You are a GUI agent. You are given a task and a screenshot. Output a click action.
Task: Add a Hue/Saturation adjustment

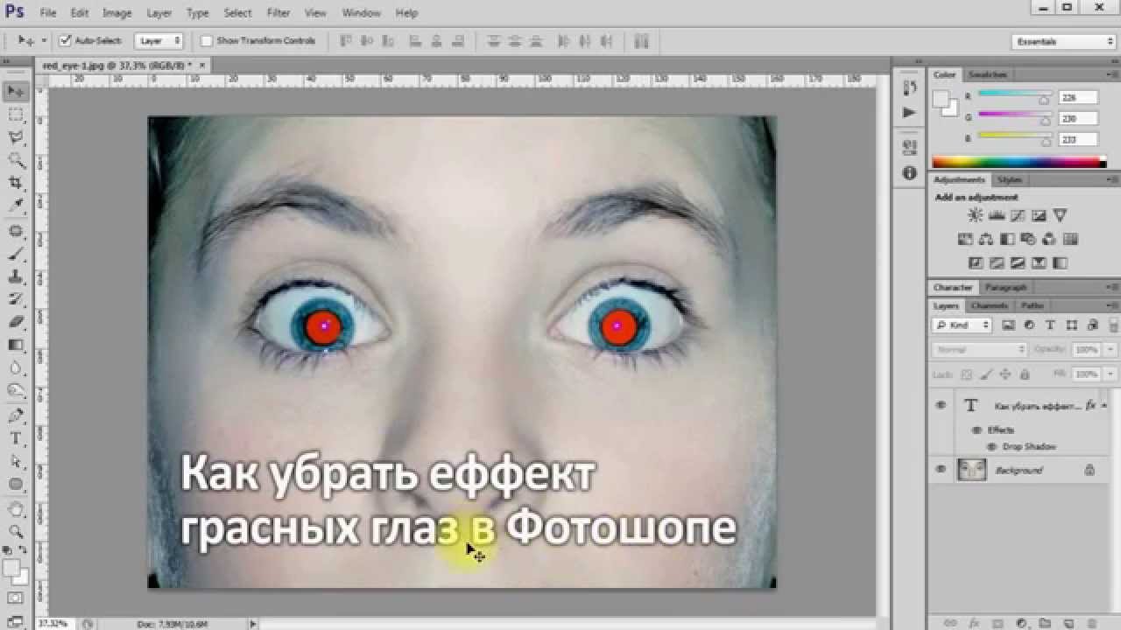click(965, 239)
